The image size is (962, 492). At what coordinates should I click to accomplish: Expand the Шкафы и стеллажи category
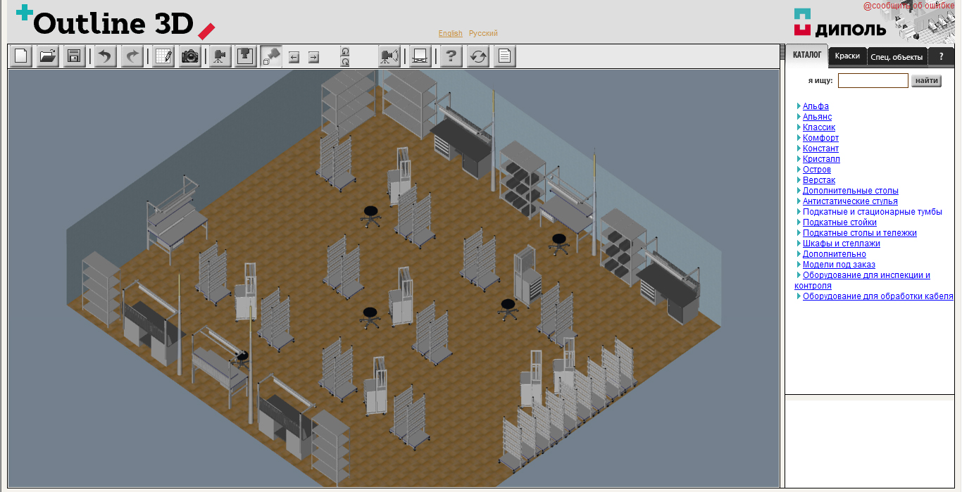point(841,244)
